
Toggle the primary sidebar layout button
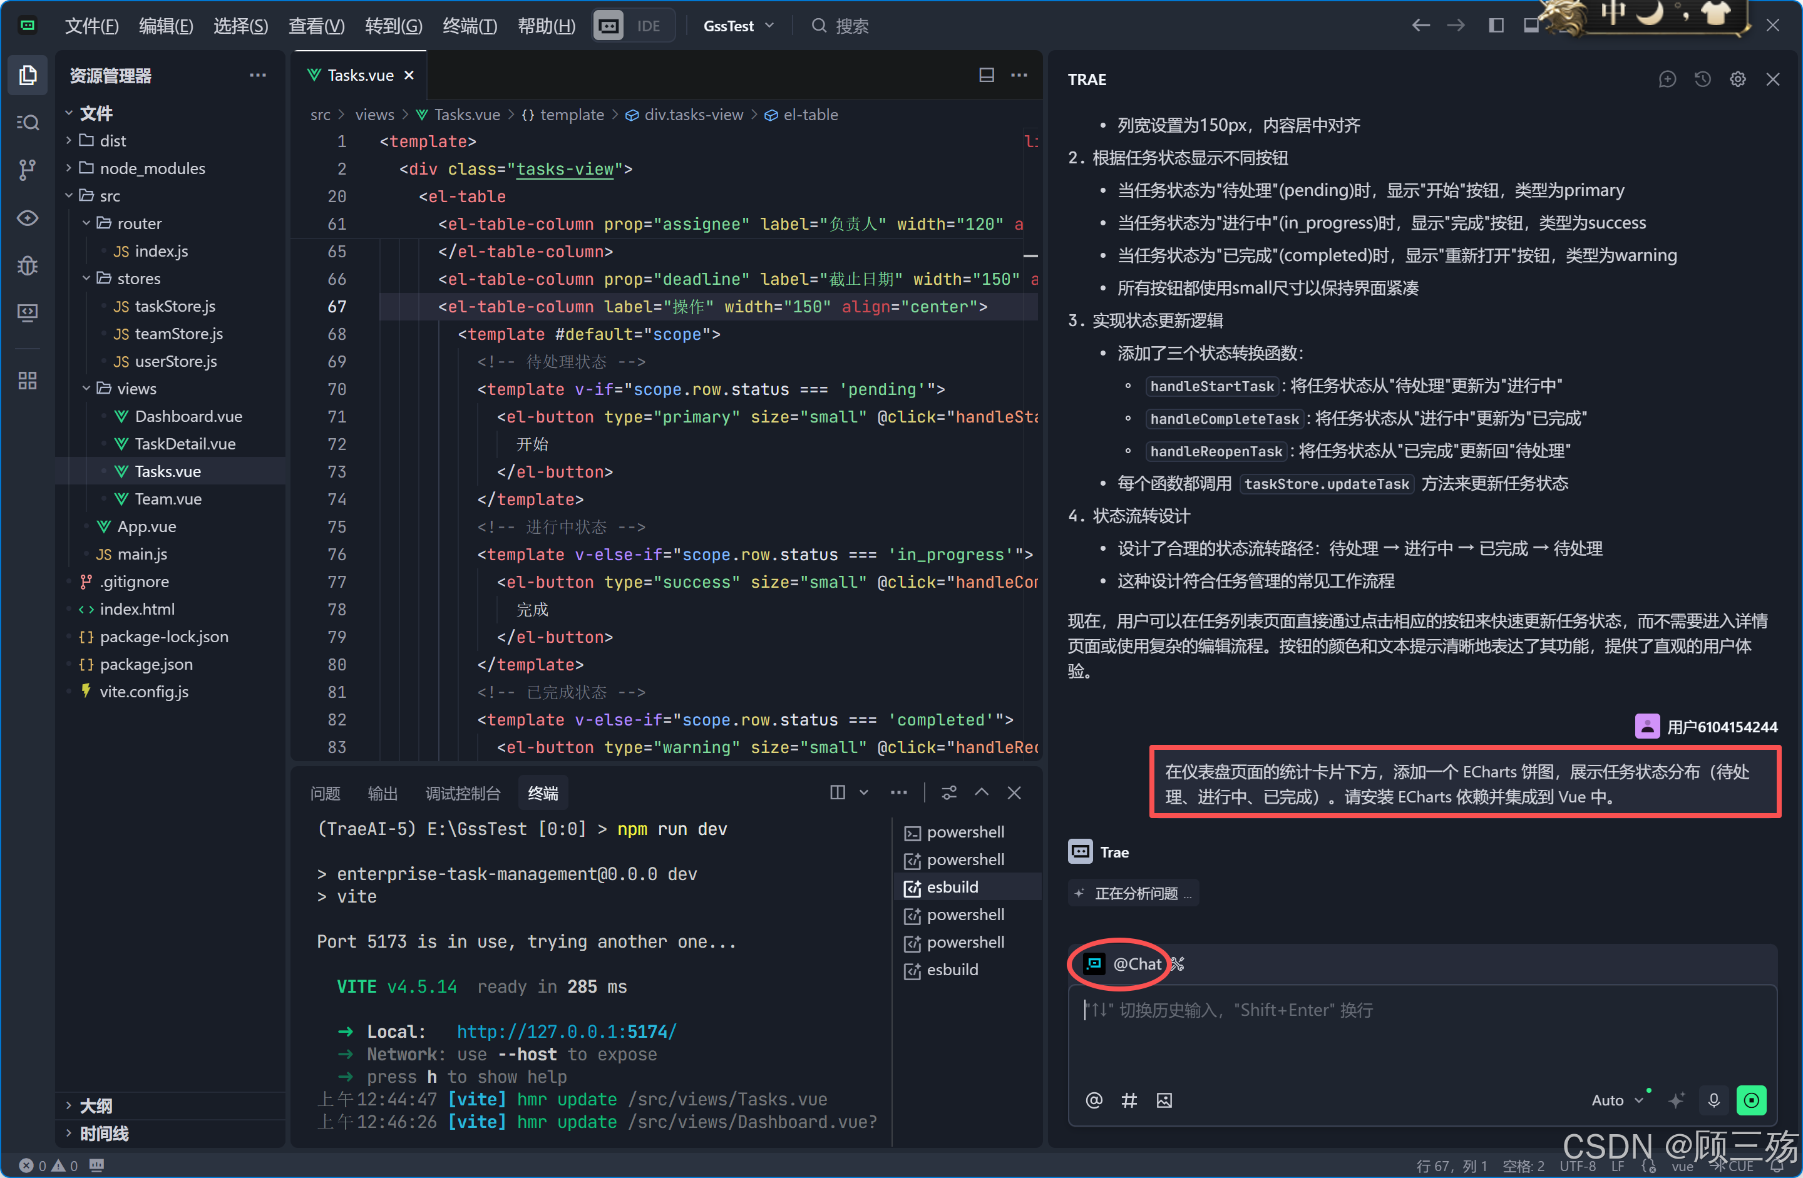click(1496, 26)
